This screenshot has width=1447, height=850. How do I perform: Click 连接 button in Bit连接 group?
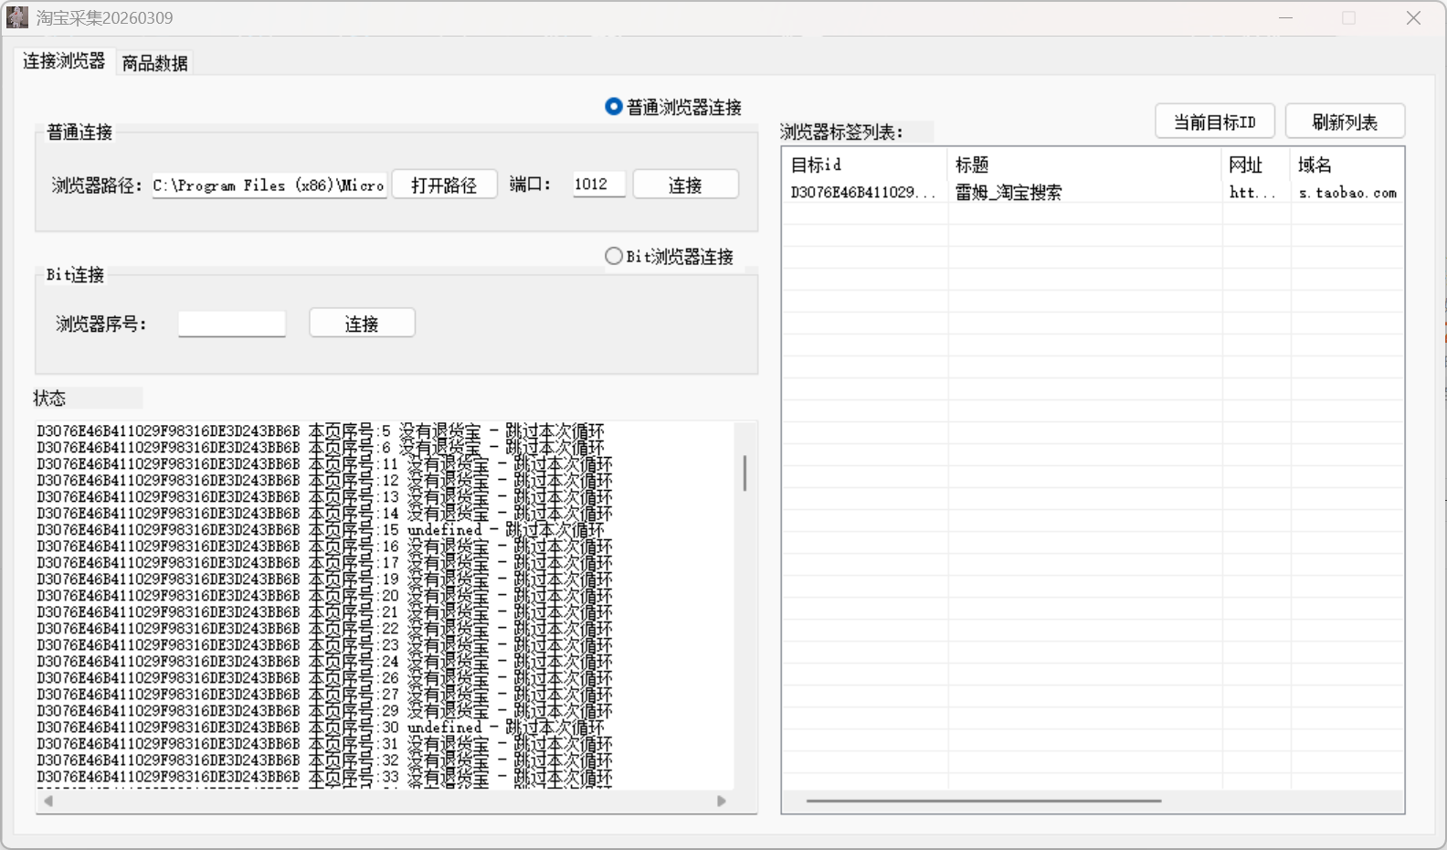362,323
